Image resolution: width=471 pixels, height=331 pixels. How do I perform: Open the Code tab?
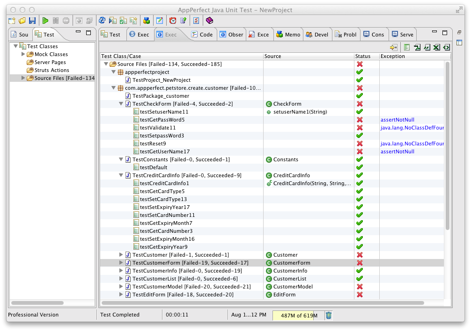coord(202,35)
